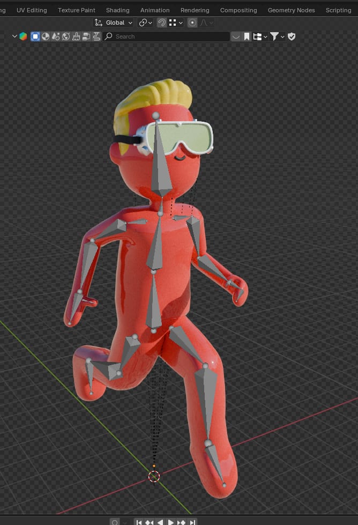Focus the Search field
The width and height of the screenshot is (358, 525).
(x=166, y=36)
